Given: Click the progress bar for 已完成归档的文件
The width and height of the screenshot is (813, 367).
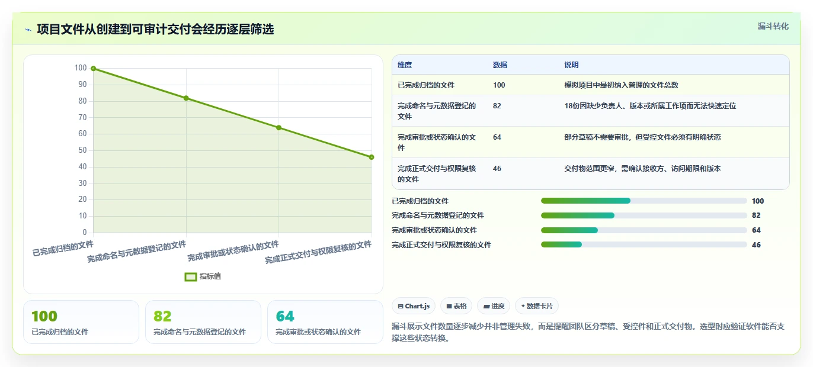Looking at the screenshot, I should [644, 201].
